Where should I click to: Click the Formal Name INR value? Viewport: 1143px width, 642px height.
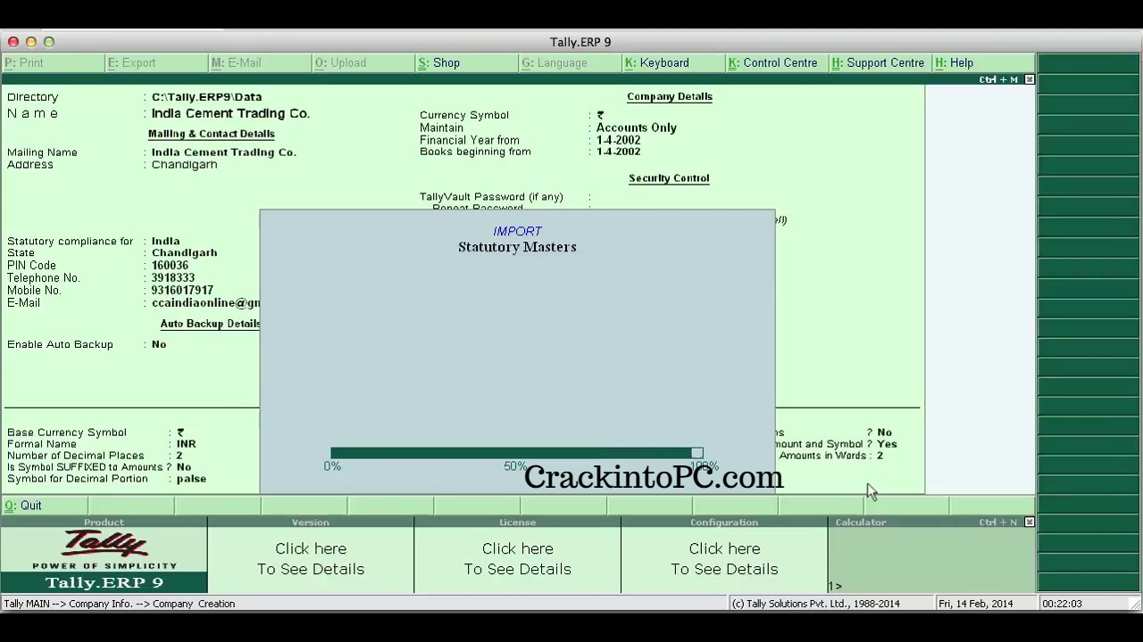pos(186,444)
